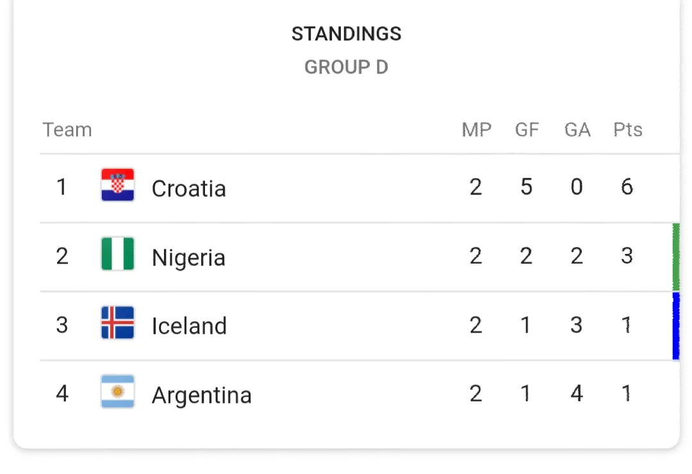Click the Pts column header
Viewport: 692px width, 474px height.
pos(627,129)
